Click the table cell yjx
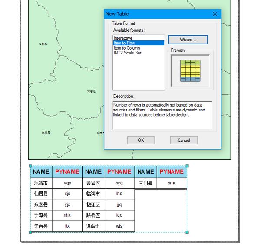278x248 pixels. [x=67, y=204]
